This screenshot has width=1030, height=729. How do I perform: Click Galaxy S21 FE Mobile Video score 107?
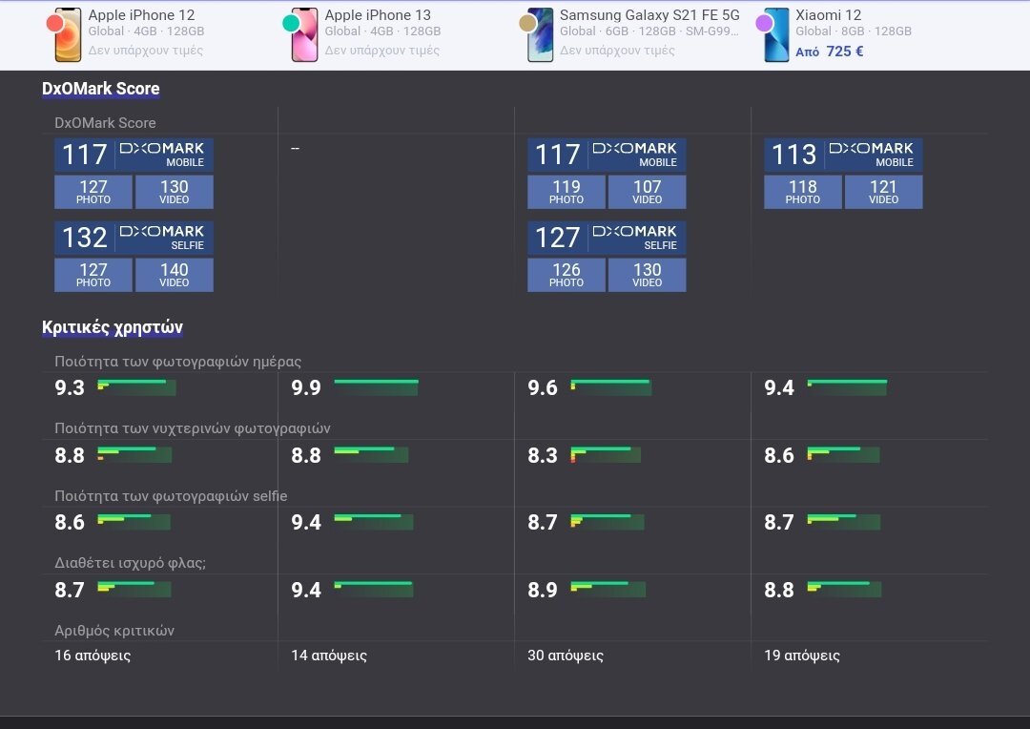[x=647, y=191]
